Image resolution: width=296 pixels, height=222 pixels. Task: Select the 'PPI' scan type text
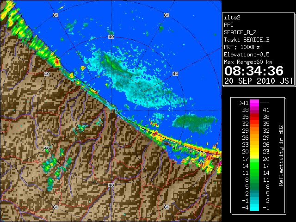click(228, 25)
